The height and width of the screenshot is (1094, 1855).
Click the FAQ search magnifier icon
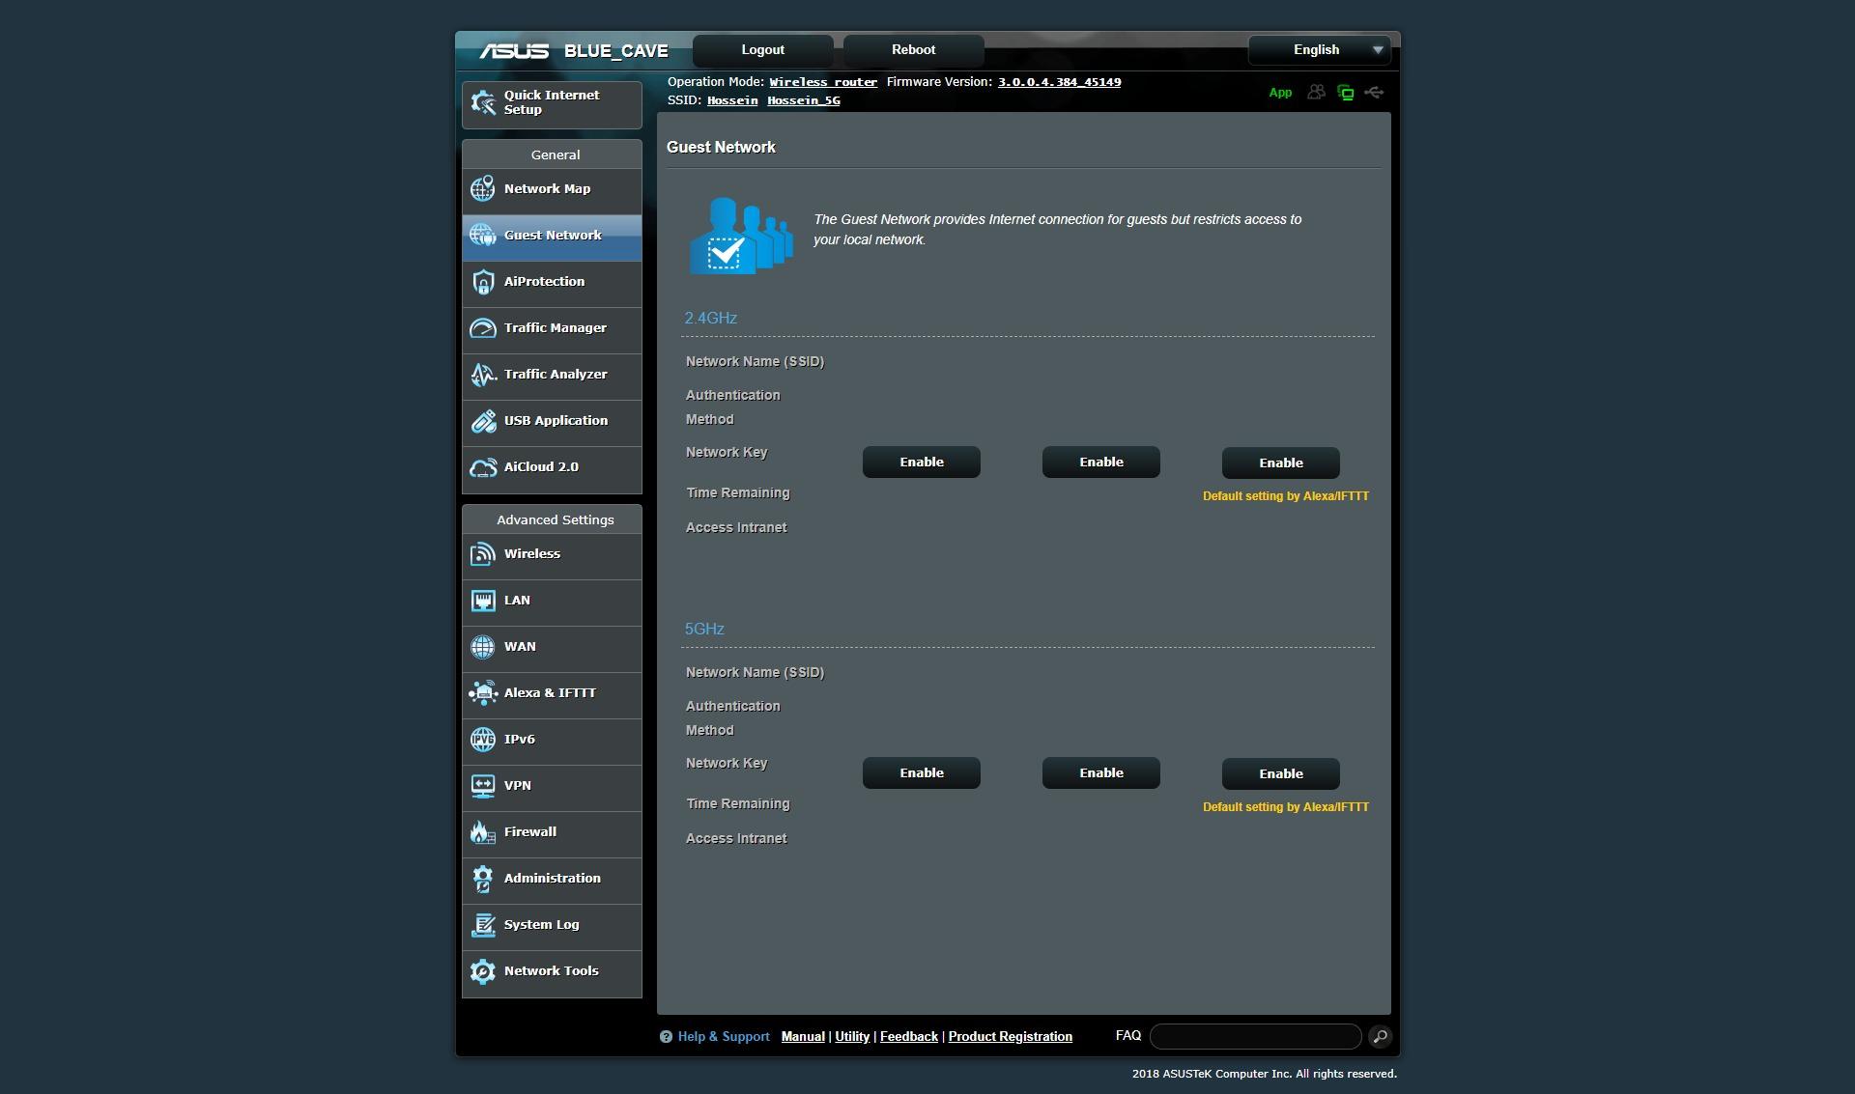(x=1380, y=1036)
